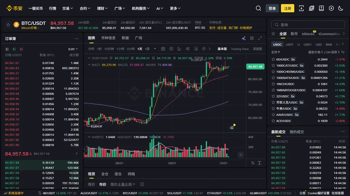Open recent trades three-dot menu
The image size is (350, 196).
point(343,132)
